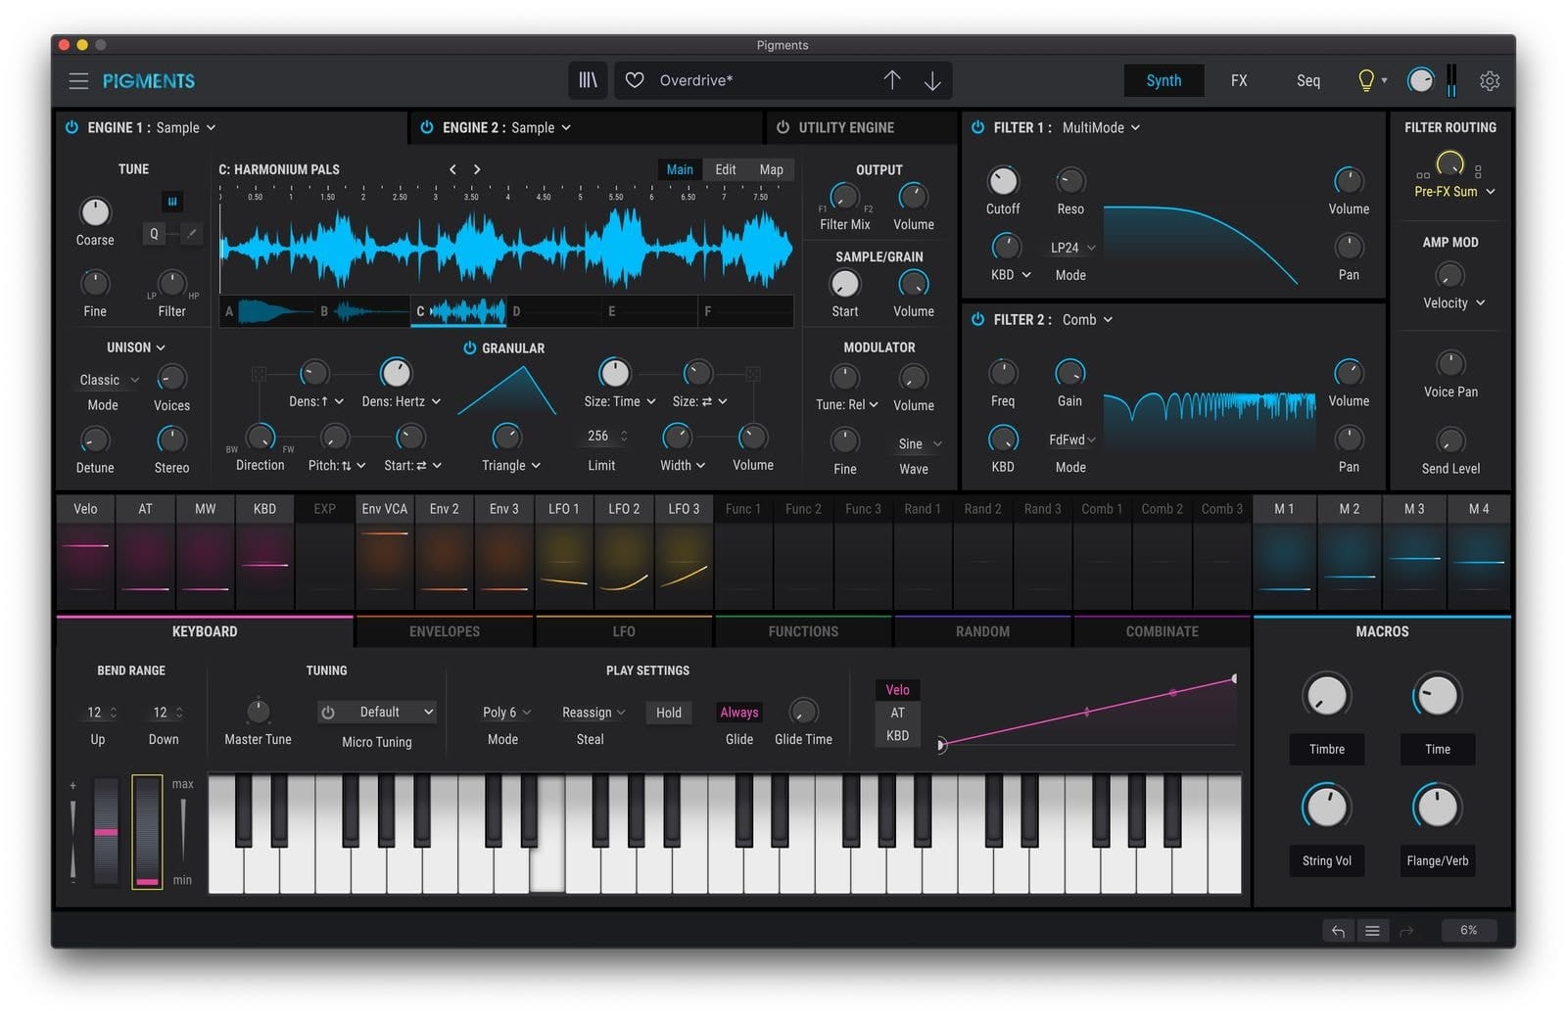Click the Filter Routing knob
This screenshot has height=1016, width=1567.
1449,164
